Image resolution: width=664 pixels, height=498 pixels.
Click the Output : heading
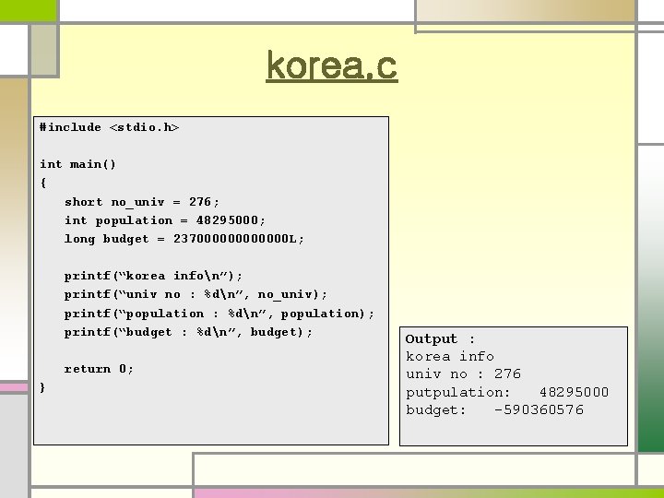(x=441, y=338)
